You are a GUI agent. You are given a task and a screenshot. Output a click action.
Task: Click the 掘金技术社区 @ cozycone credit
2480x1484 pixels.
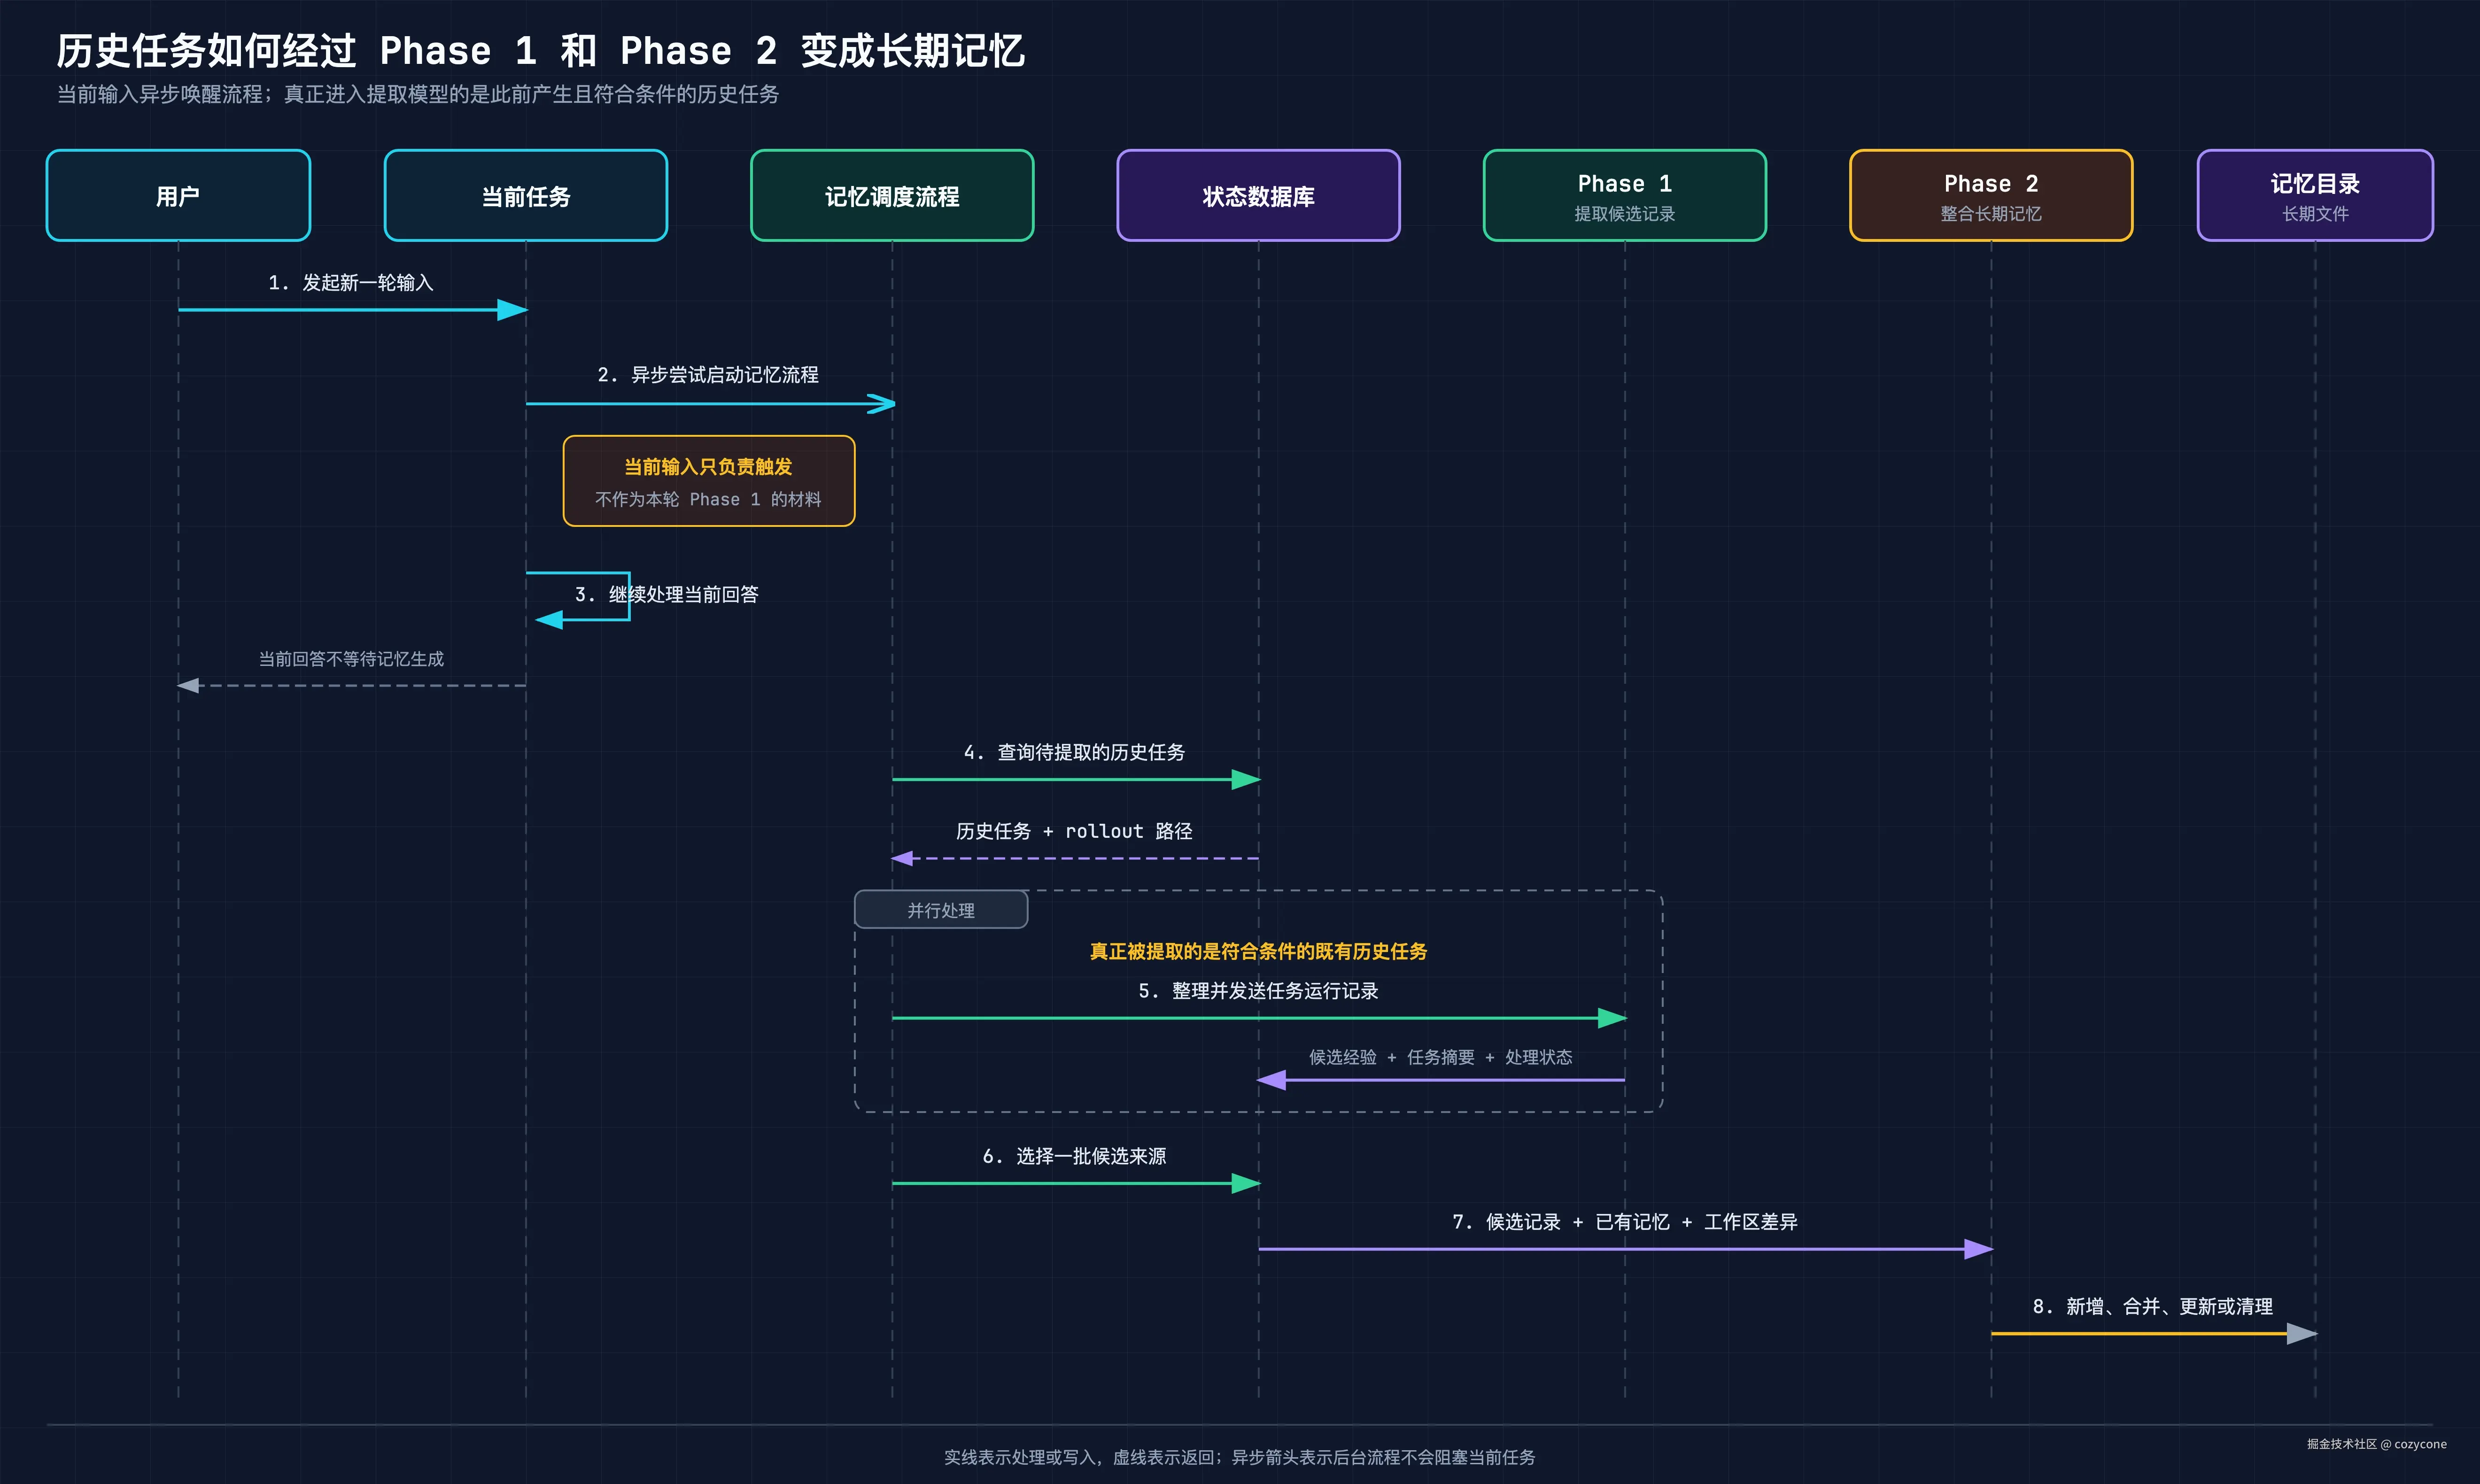[2376, 1444]
